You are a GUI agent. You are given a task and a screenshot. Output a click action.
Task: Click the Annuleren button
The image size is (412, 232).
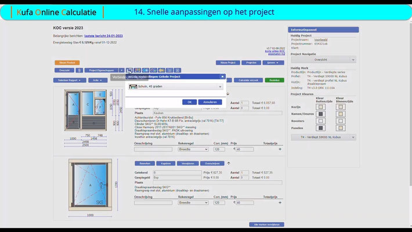click(210, 102)
